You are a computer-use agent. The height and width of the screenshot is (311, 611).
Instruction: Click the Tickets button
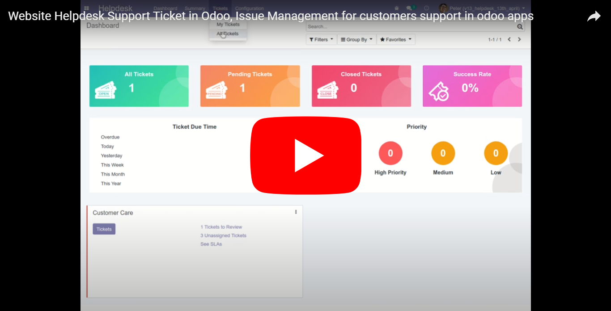coord(104,229)
